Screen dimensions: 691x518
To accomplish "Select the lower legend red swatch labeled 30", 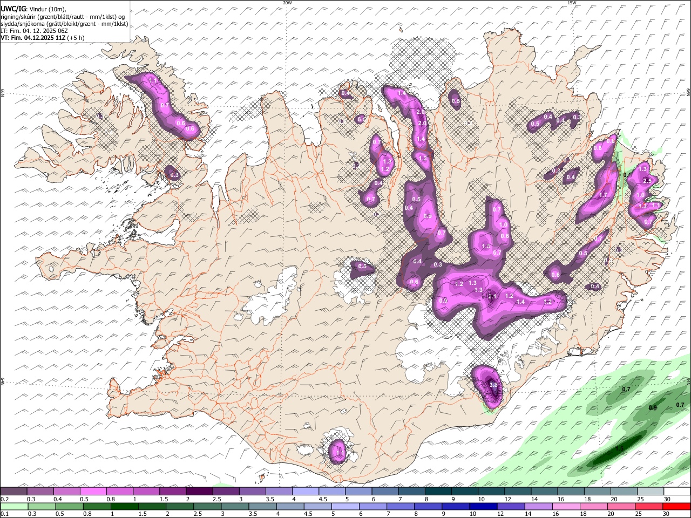I will 676,507.
